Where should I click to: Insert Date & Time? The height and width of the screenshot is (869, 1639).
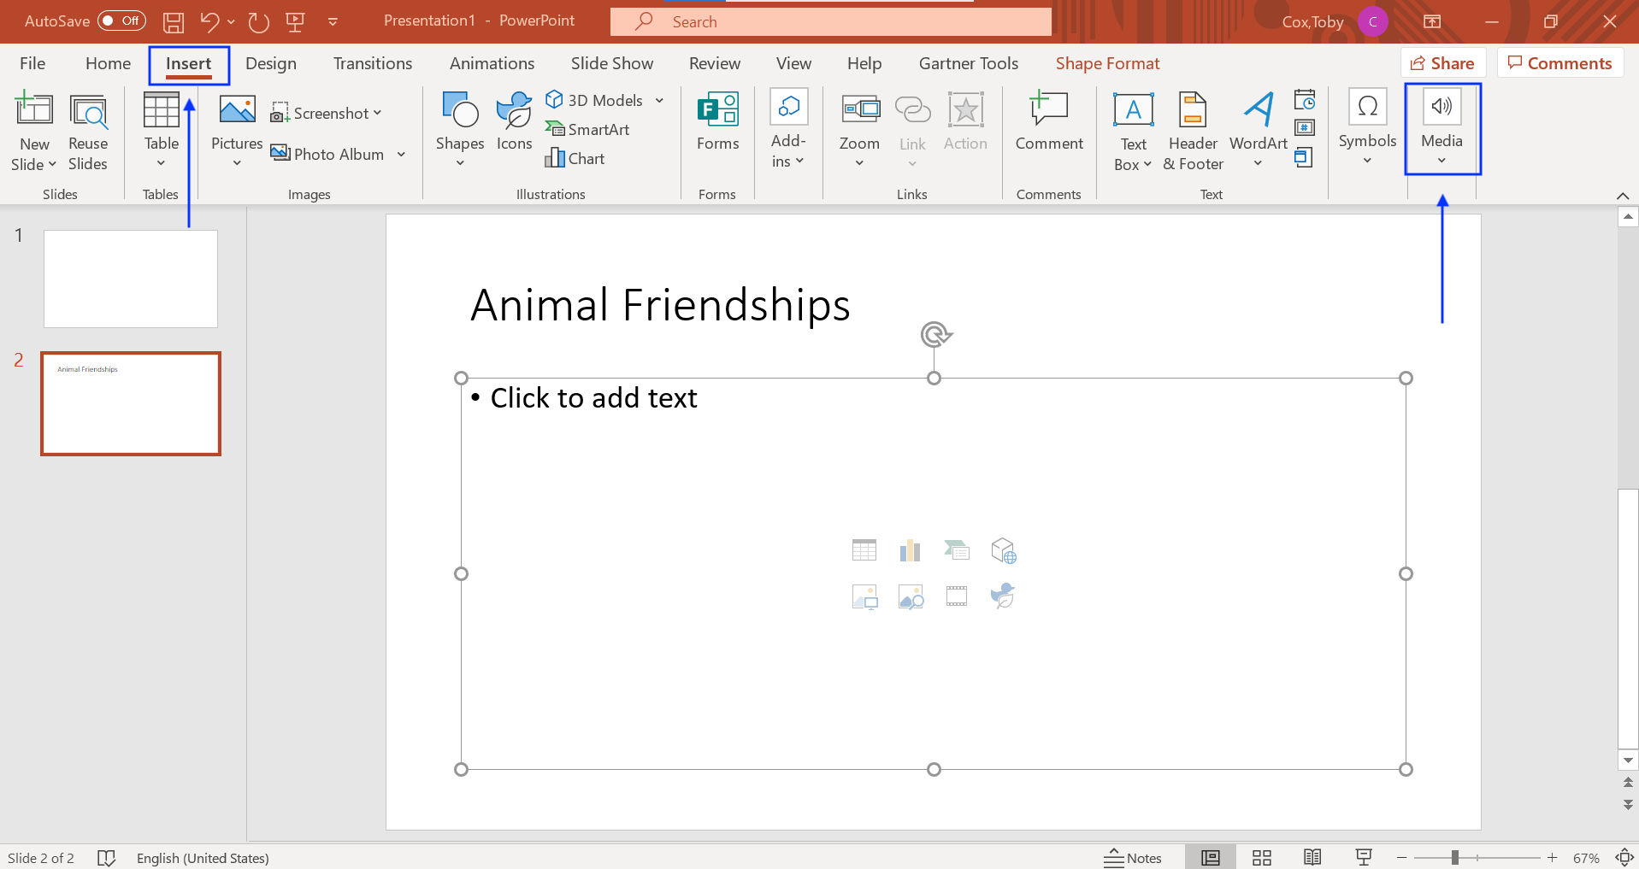point(1305,100)
